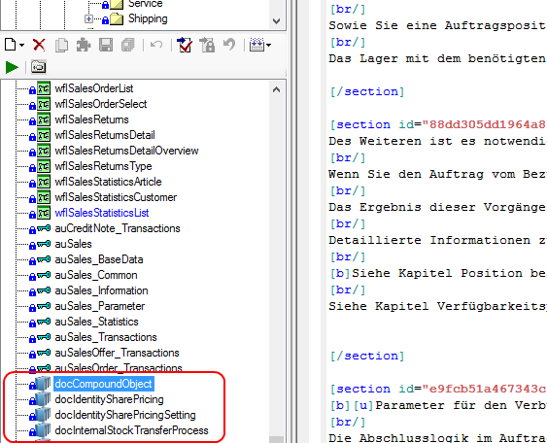Select auSales item

[73, 244]
